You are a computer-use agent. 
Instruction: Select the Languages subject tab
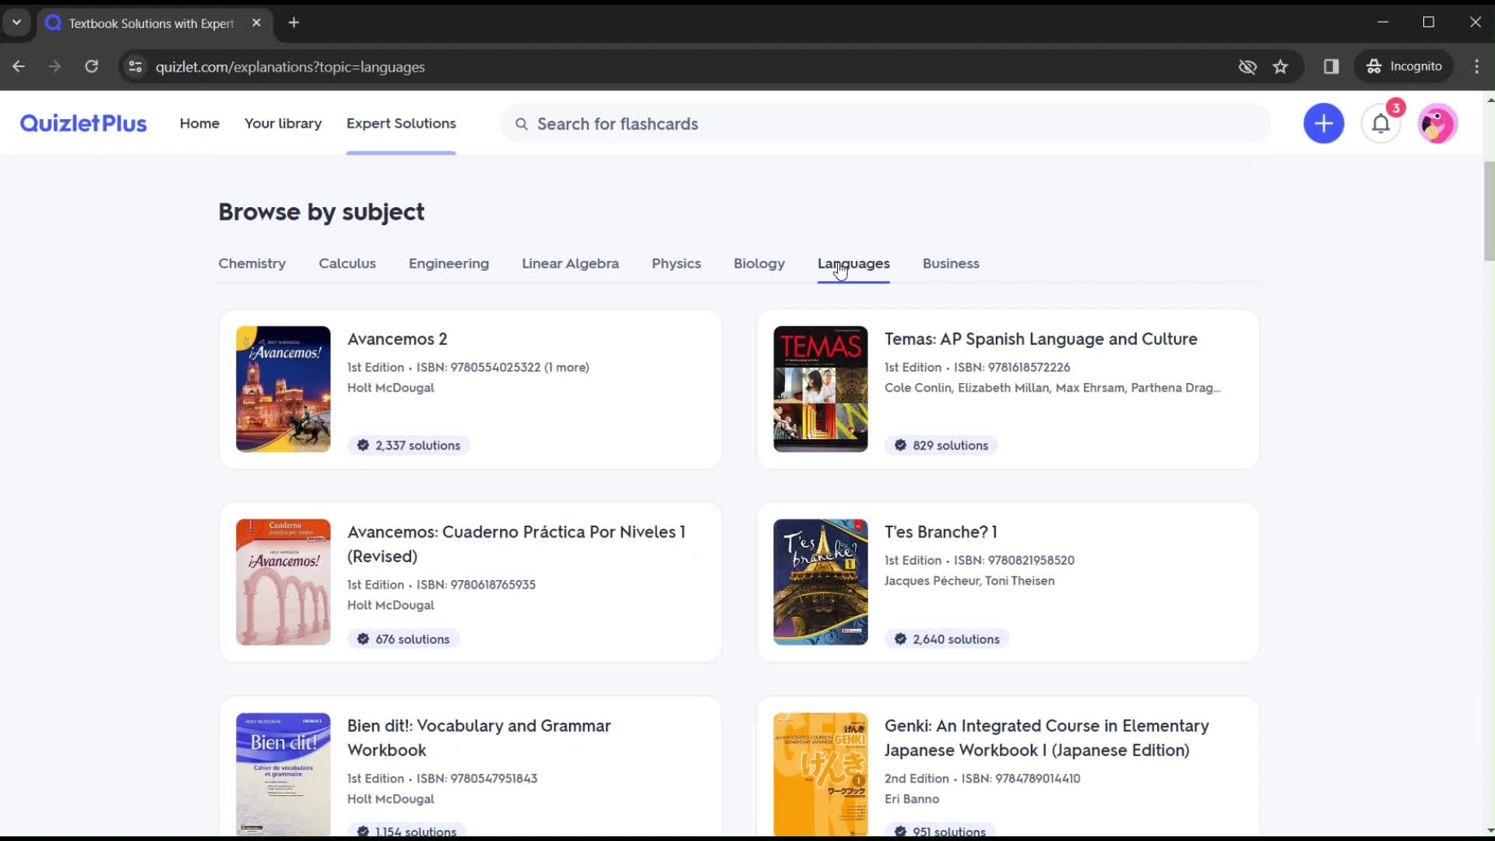(853, 263)
